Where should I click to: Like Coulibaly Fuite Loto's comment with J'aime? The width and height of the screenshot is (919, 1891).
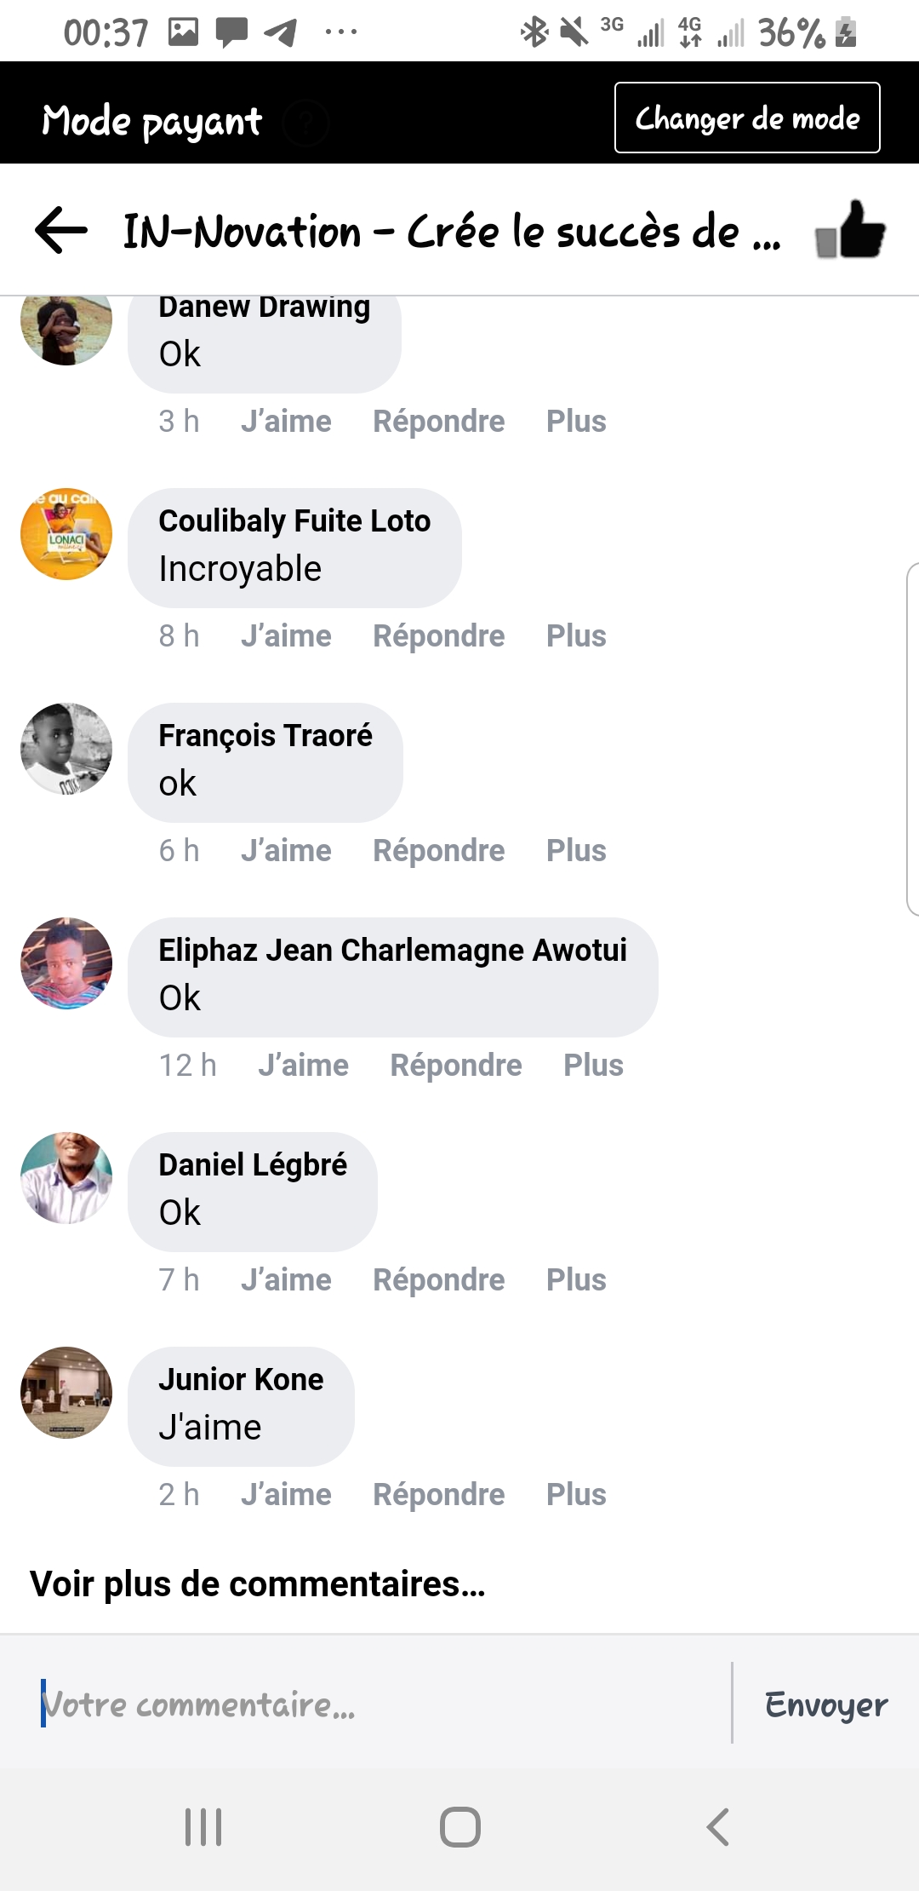tap(286, 635)
